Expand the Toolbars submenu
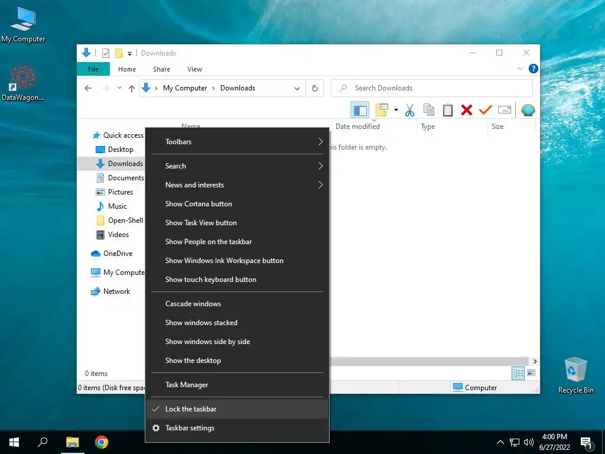Image resolution: width=605 pixels, height=454 pixels. (237, 142)
